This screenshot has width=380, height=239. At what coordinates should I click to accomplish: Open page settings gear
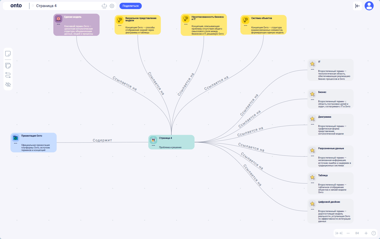point(112,6)
